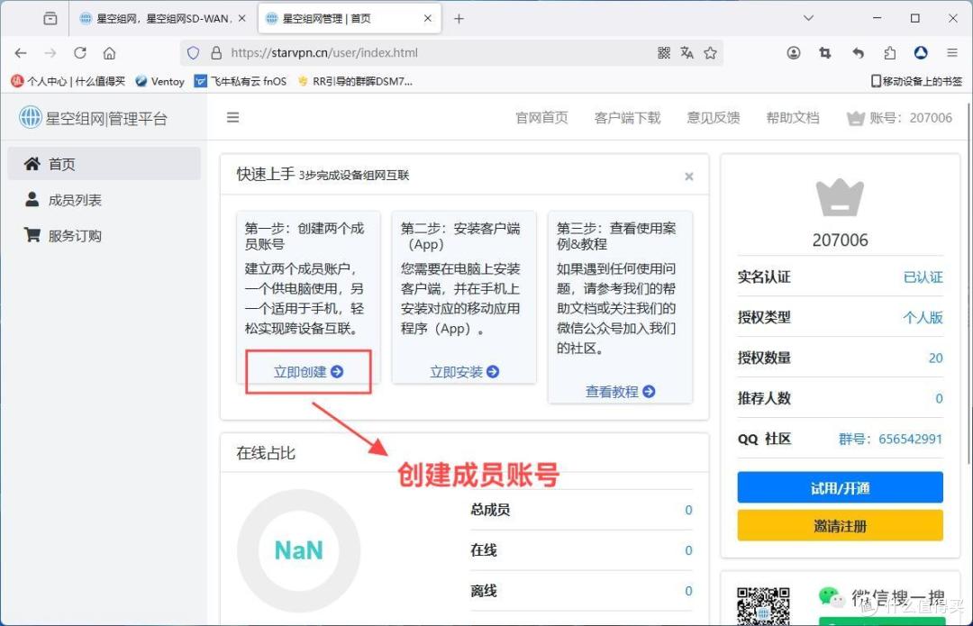This screenshot has width=973, height=626.
Task: Click the WeChat QR code image
Action: coord(763,606)
